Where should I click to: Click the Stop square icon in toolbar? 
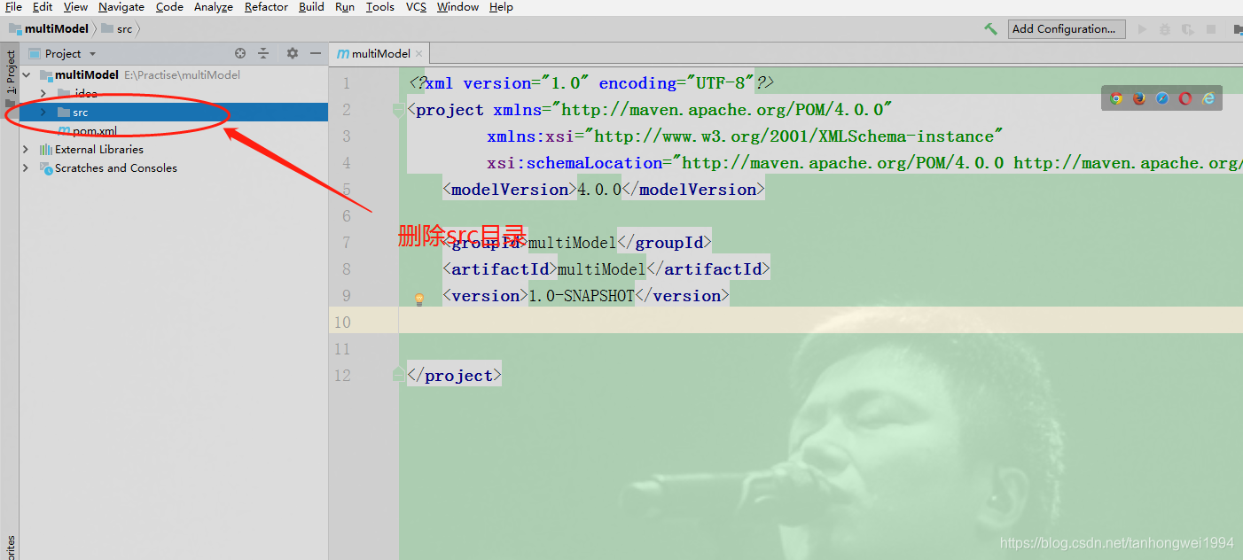click(1211, 29)
